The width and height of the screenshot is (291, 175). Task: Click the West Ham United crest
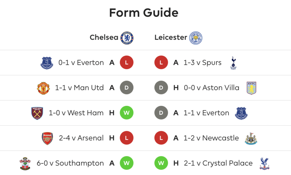(x=37, y=113)
